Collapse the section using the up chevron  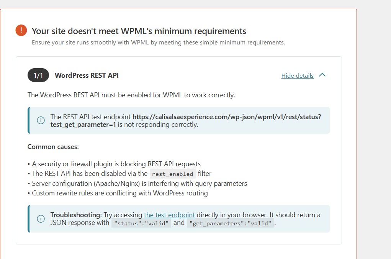click(x=322, y=75)
